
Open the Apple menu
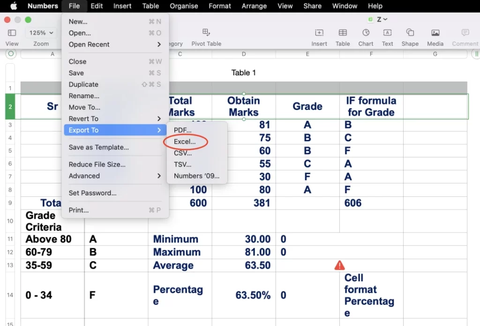[x=14, y=6]
